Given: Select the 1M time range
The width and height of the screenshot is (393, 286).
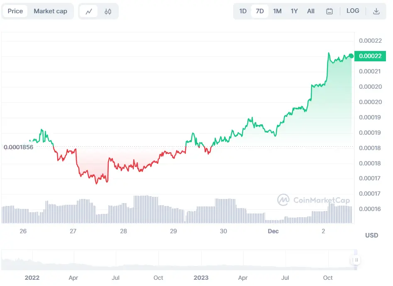Looking at the screenshot, I should point(277,11).
